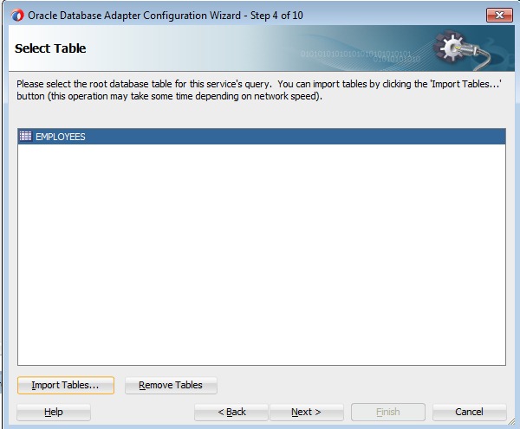Cancel the adapter configuration wizard
Image resolution: width=520 pixels, height=429 pixels.
[x=469, y=412]
